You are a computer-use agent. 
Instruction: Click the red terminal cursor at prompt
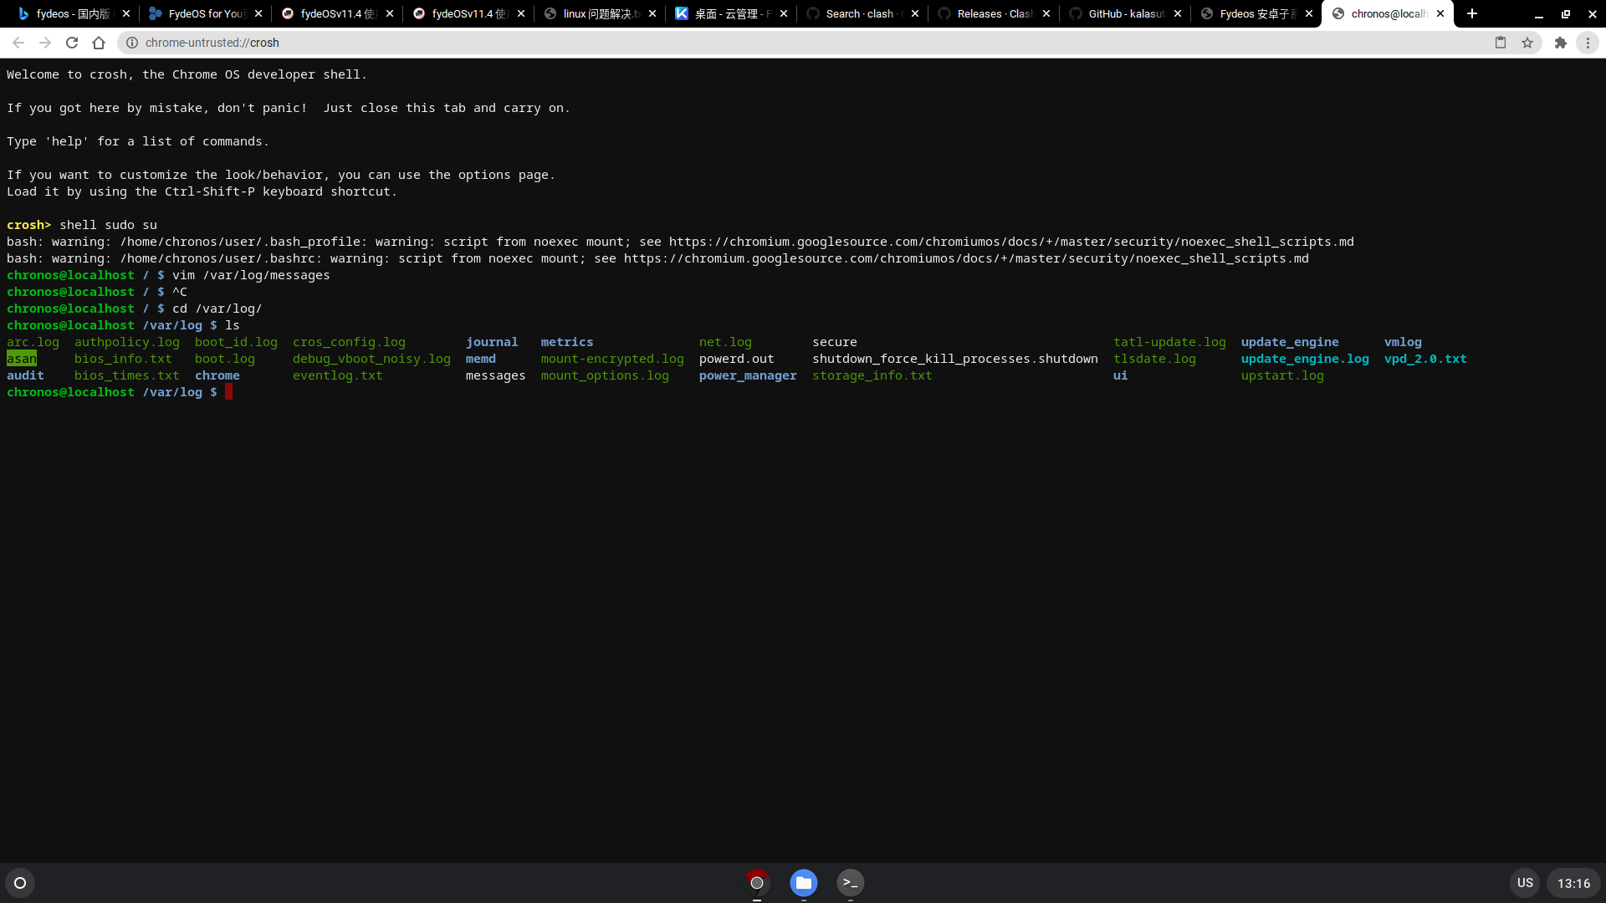228,392
